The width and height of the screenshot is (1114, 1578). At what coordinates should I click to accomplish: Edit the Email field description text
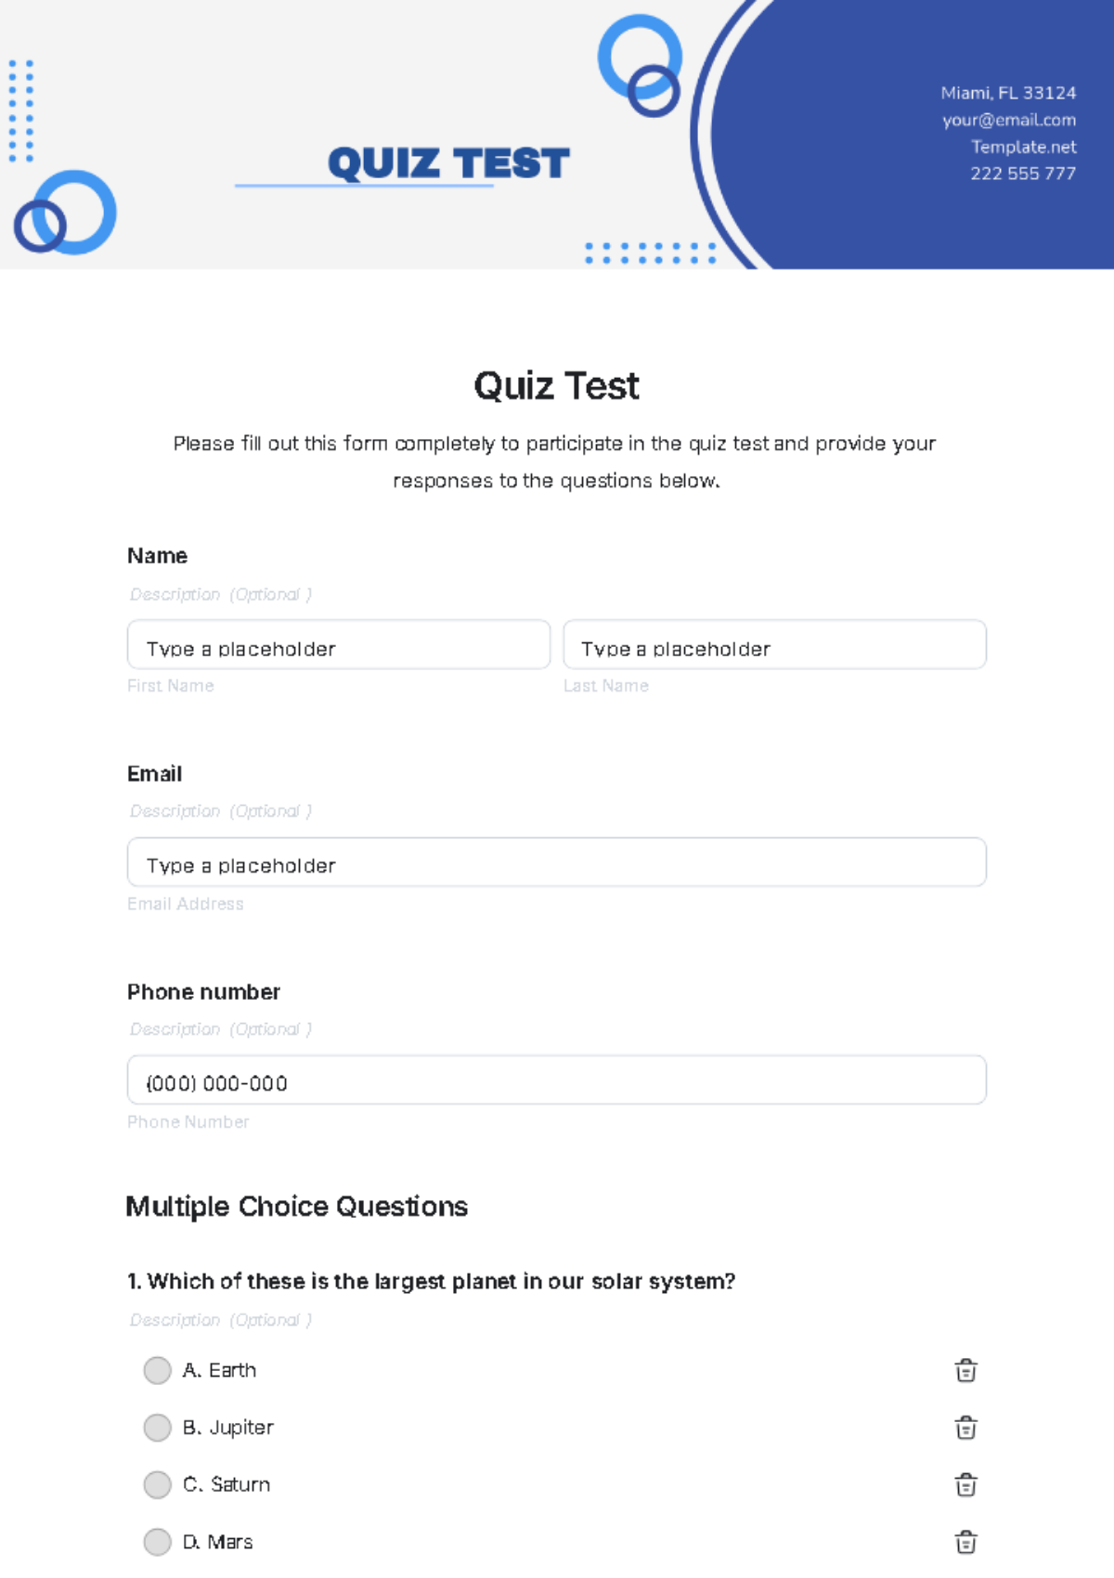tap(221, 811)
